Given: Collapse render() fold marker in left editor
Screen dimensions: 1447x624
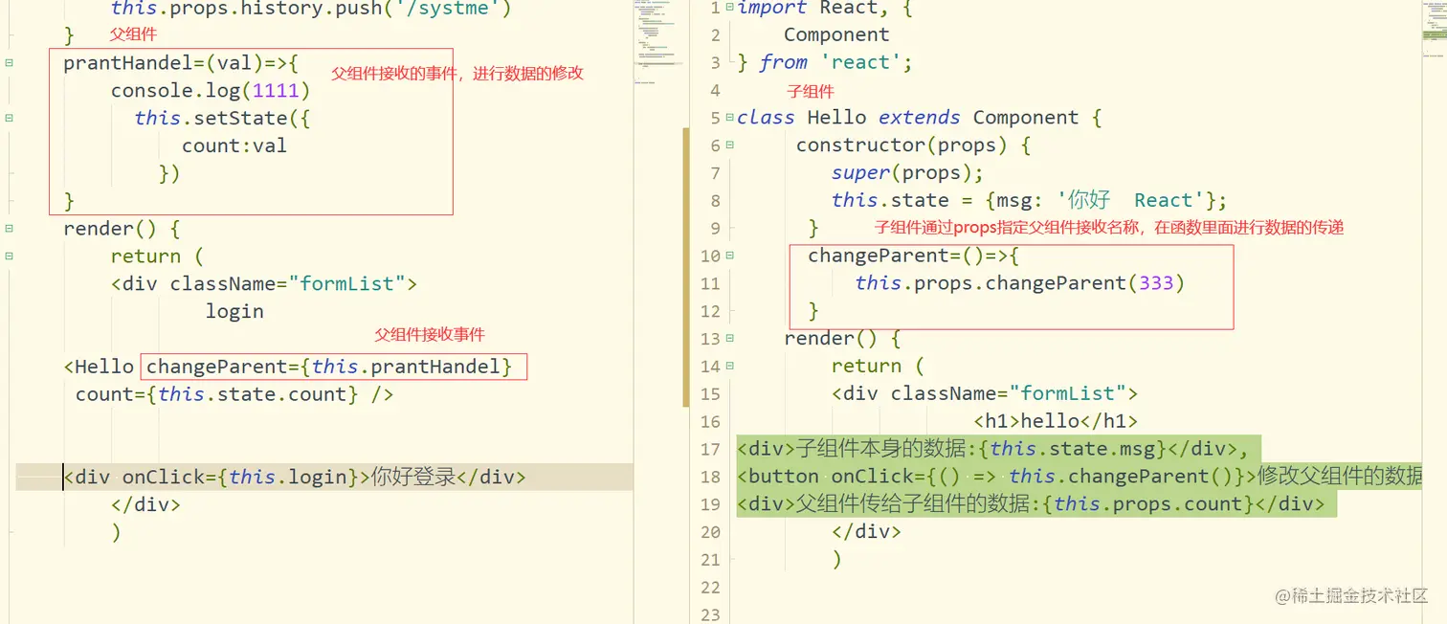Looking at the screenshot, I should click(10, 229).
